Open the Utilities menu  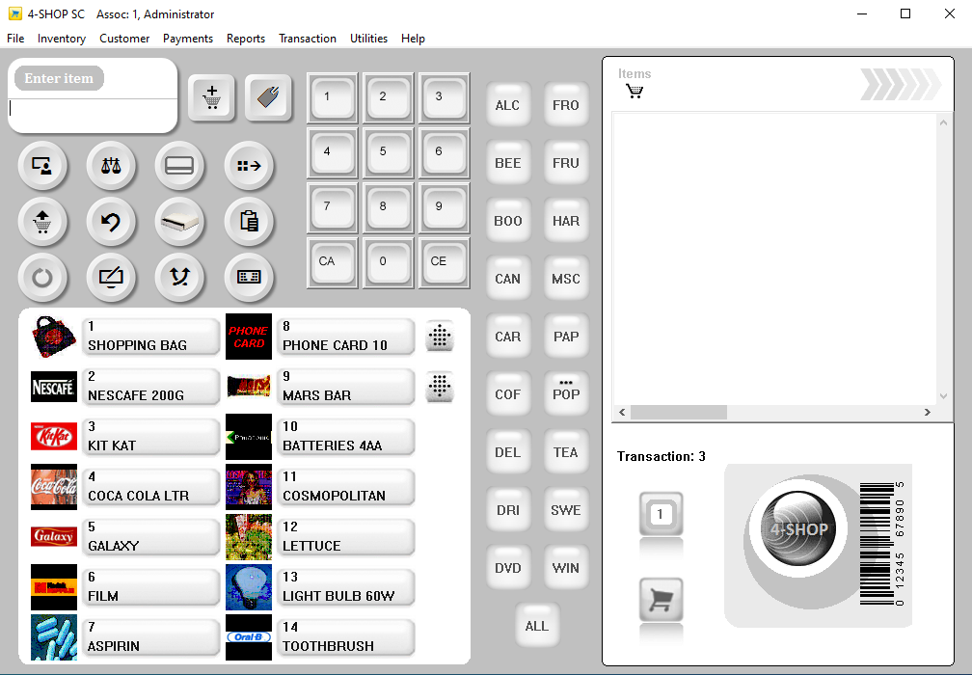tap(368, 39)
